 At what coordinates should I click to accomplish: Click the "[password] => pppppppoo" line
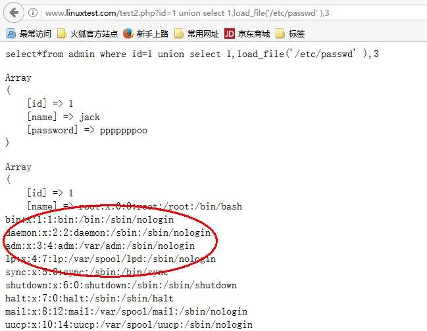pyautogui.click(x=87, y=130)
